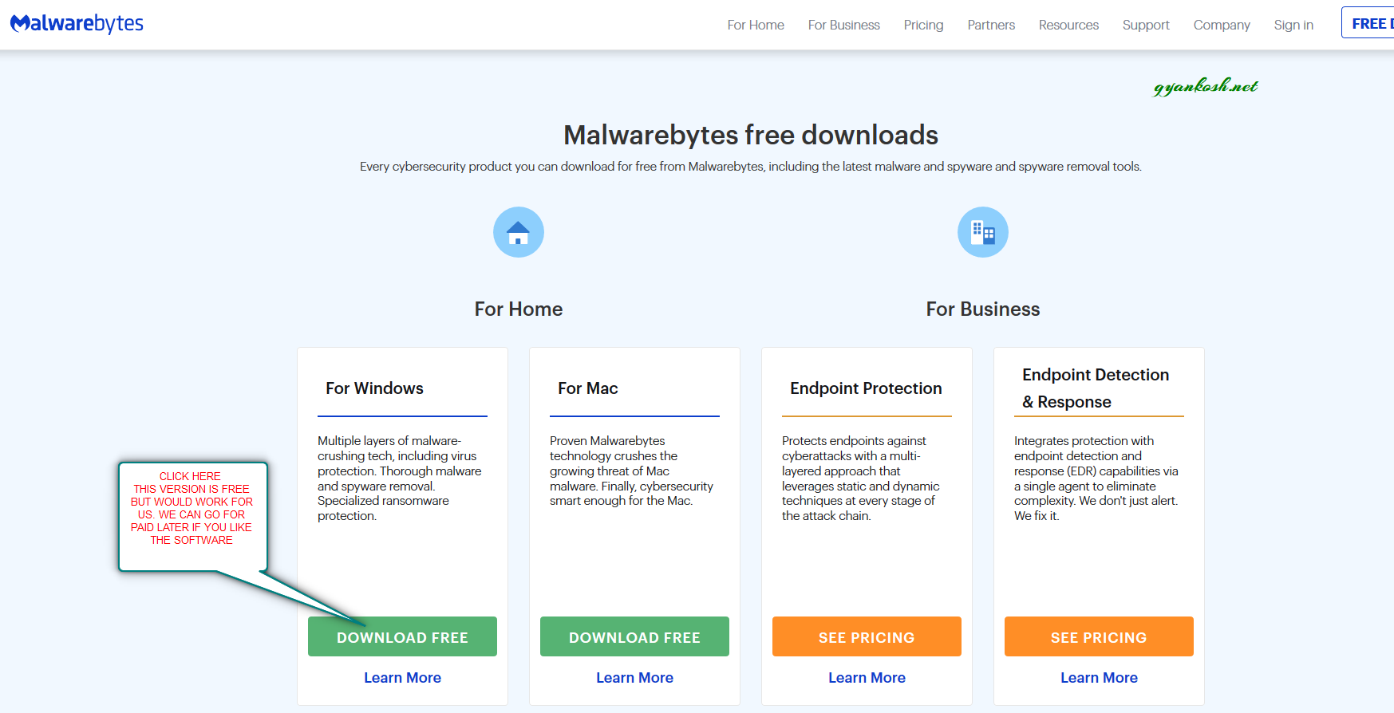Download free Windows version
Image resolution: width=1394 pixels, height=713 pixels.
(402, 636)
